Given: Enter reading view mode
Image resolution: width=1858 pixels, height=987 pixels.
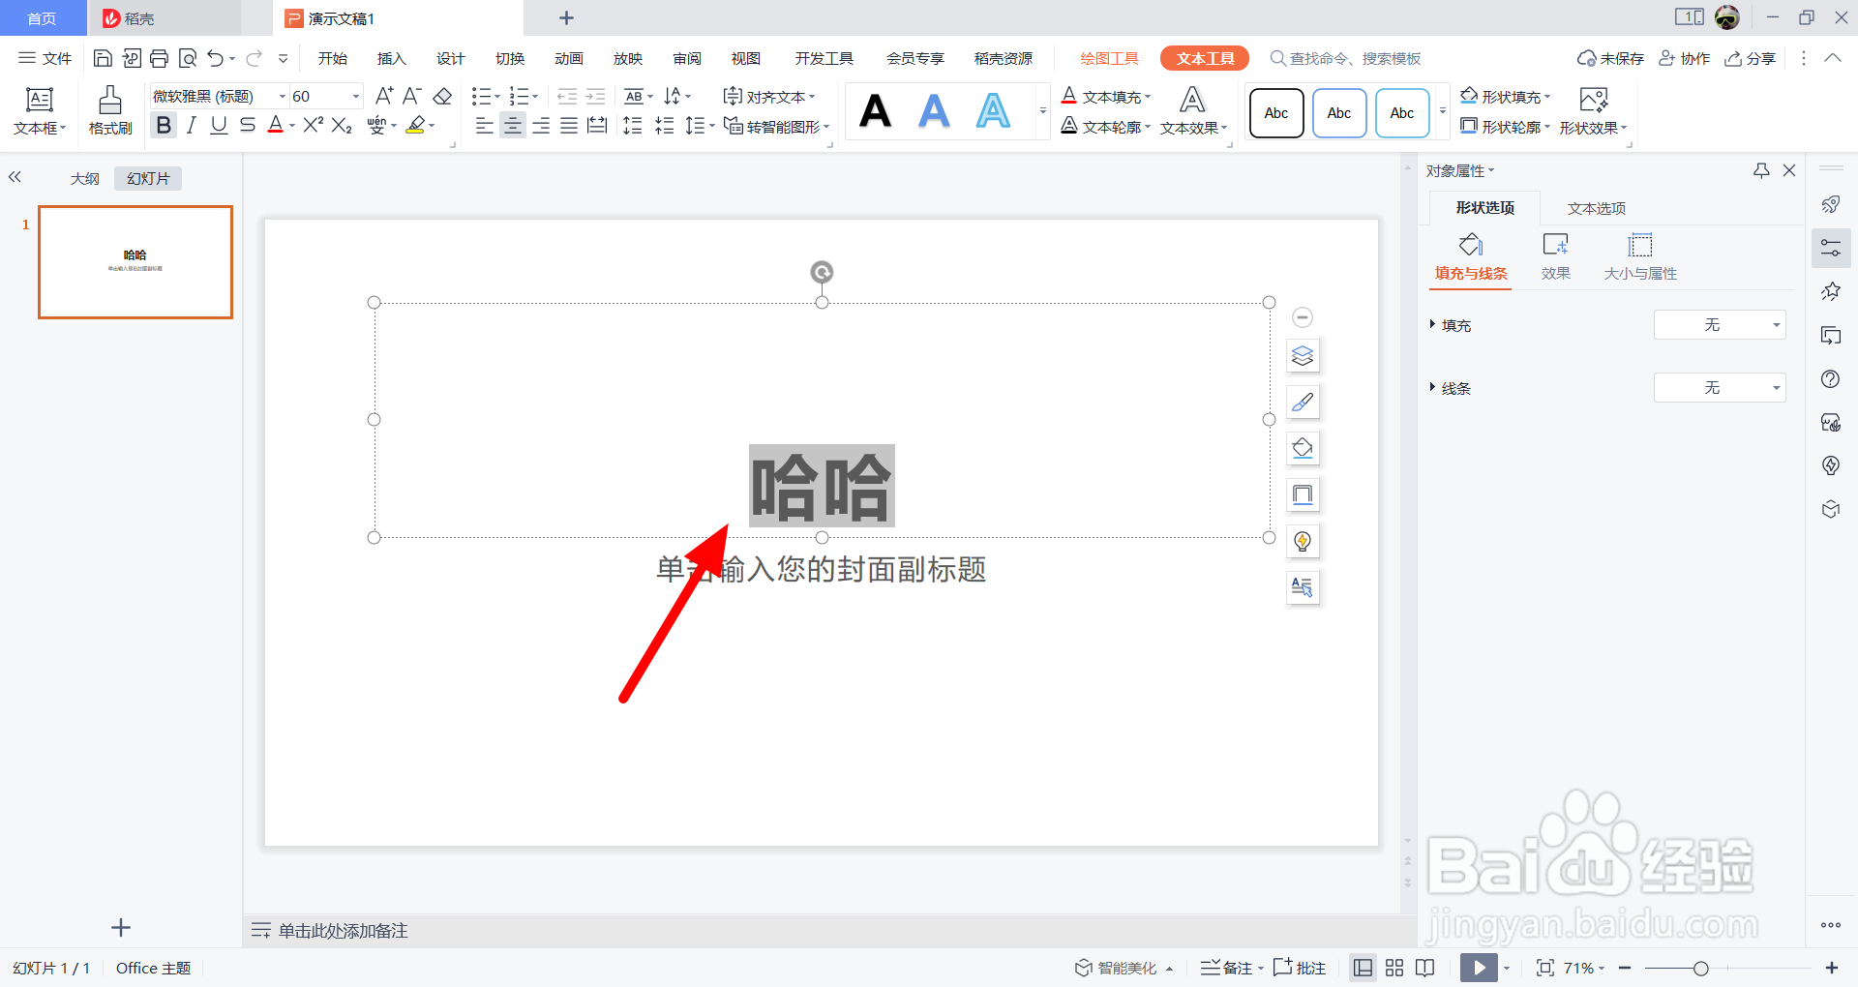Looking at the screenshot, I should tap(1423, 968).
